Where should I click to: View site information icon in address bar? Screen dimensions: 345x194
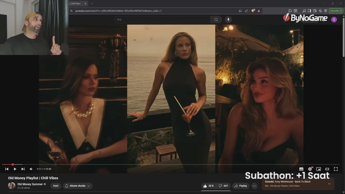pyautogui.click(x=71, y=11)
